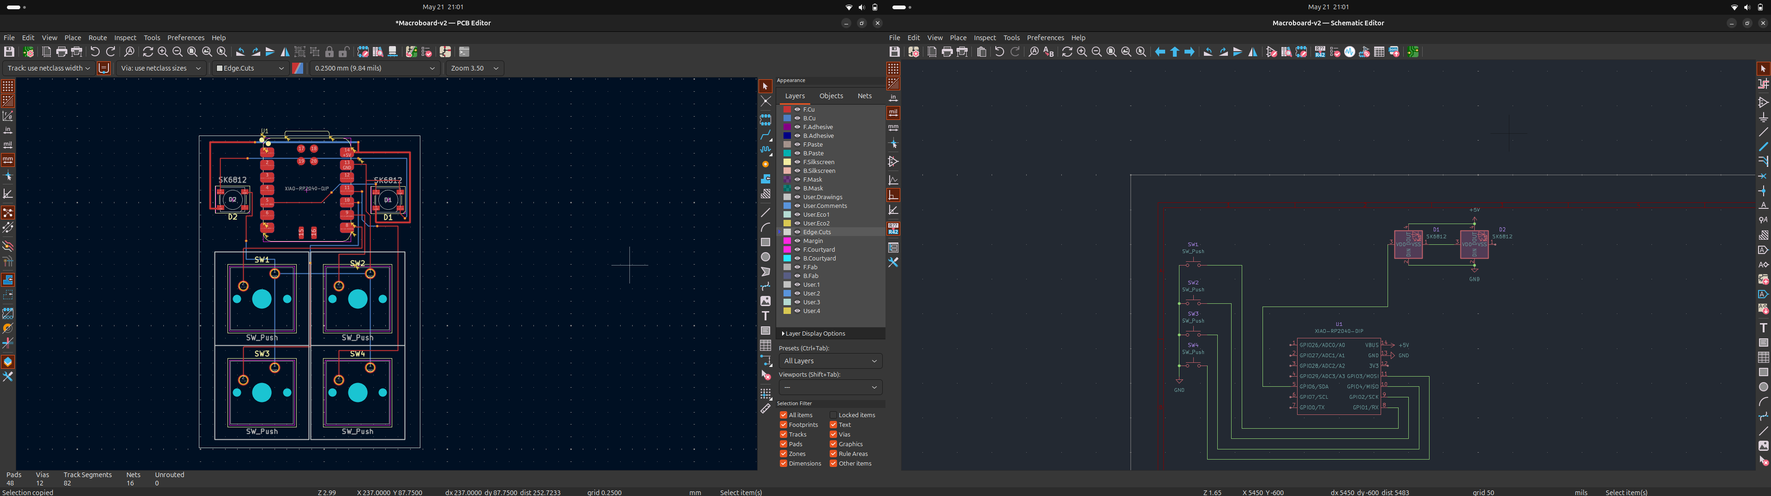
Task: Click Save in the PCB Editor toolbar
Action: [9, 52]
